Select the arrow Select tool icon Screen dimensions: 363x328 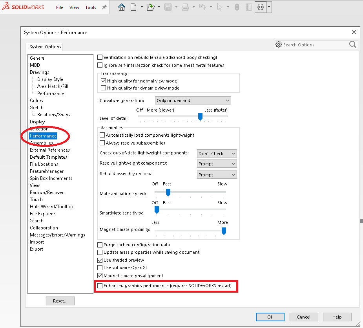point(221,7)
